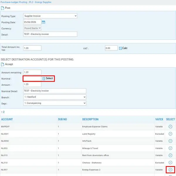This screenshot has height=176, width=176.
Task: Select the NL0001 Land Registry tick icon
Action: click(x=170, y=134)
